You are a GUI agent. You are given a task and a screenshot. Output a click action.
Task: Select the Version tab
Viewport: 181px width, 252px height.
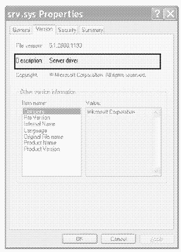pyautogui.click(x=44, y=30)
